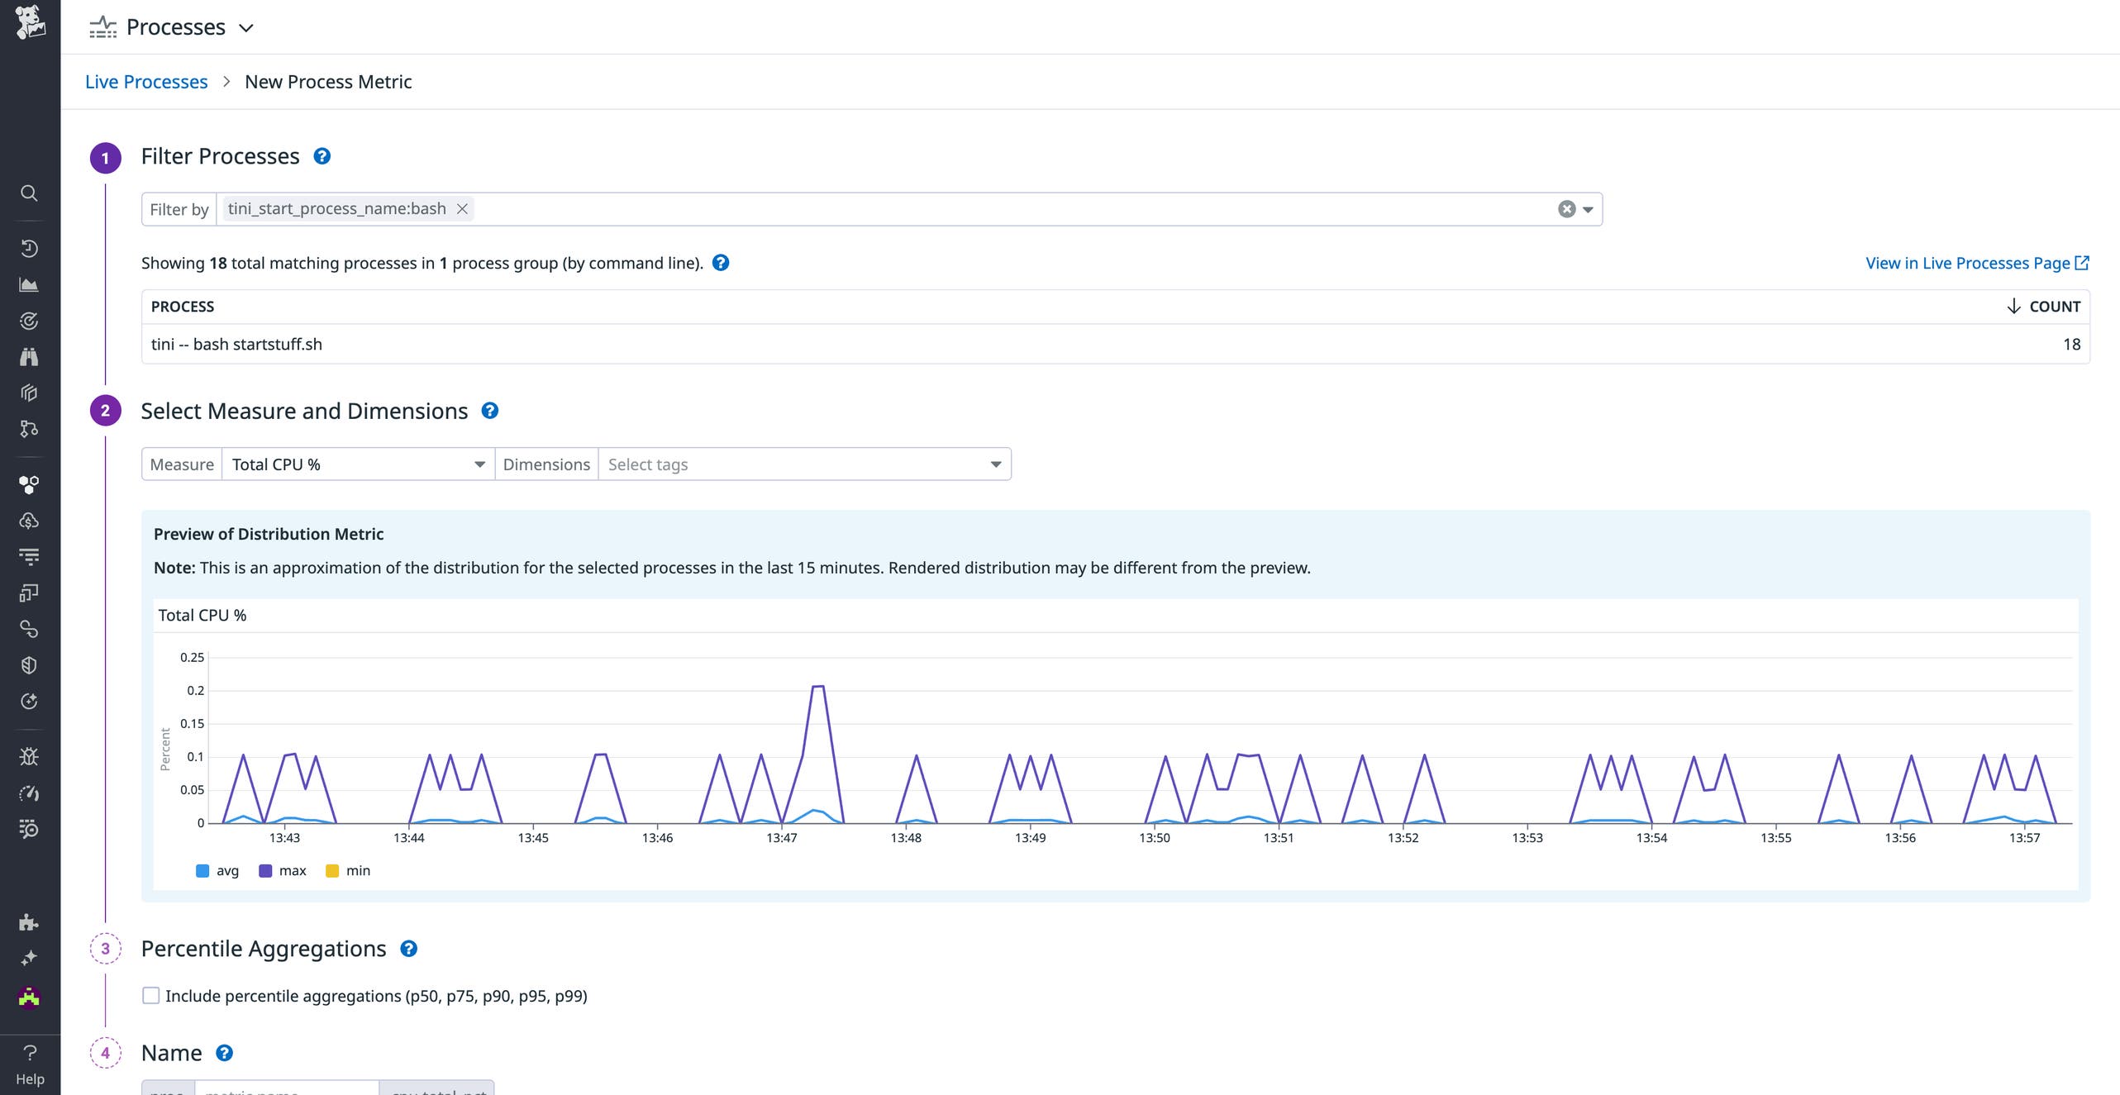Viewport: 2120px width, 1095px height.
Task: Toggle the avg series in legend
Action: (217, 871)
